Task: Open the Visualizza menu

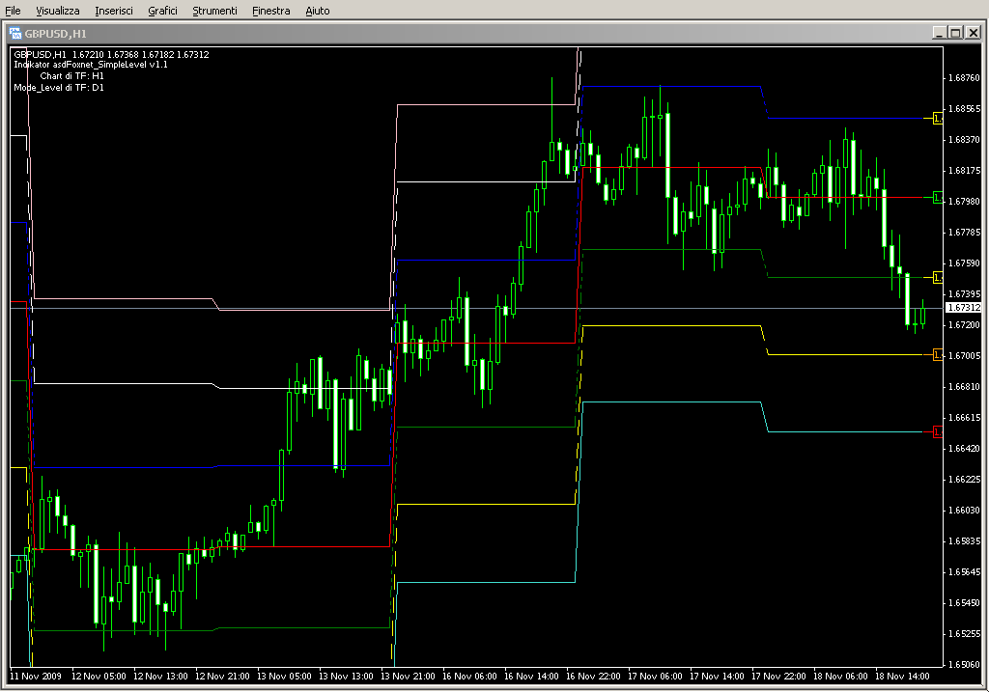Action: point(57,11)
